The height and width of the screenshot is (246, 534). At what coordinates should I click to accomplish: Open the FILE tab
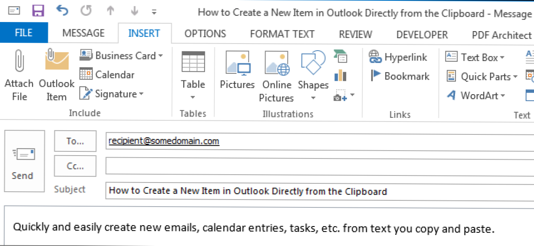24,33
